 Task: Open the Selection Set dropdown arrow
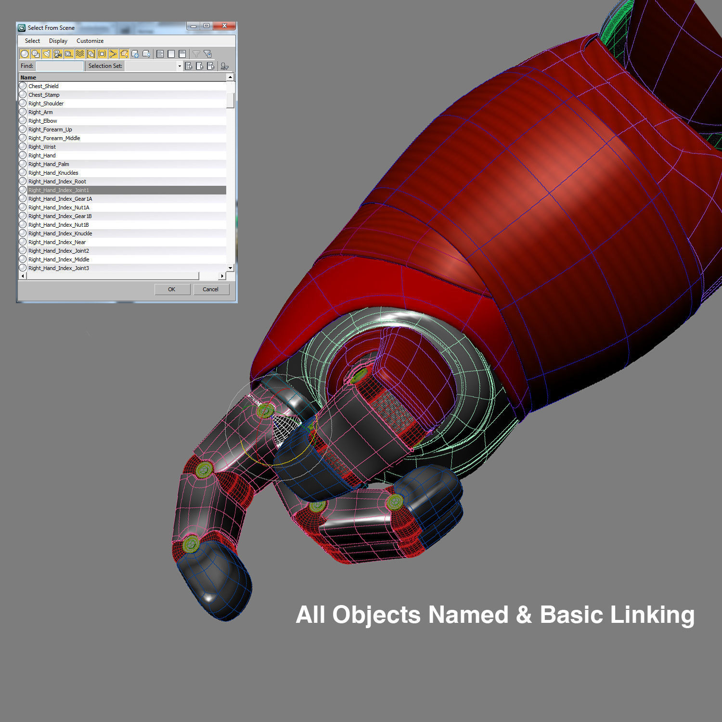coord(180,66)
